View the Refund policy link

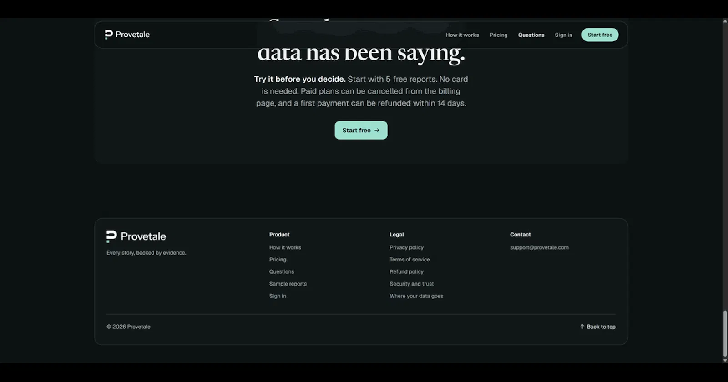pyautogui.click(x=406, y=271)
